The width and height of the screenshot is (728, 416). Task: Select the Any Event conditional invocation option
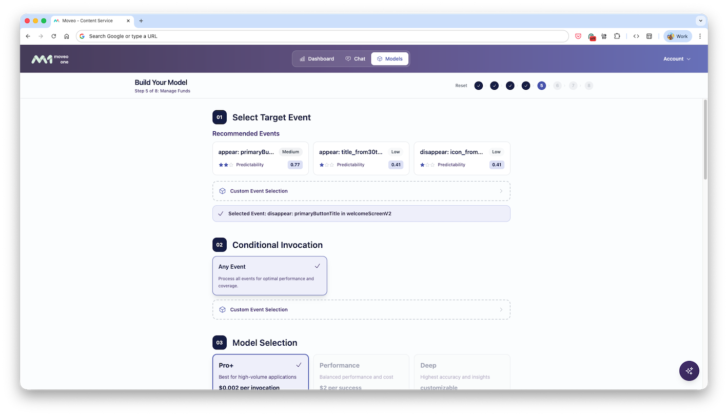(269, 275)
